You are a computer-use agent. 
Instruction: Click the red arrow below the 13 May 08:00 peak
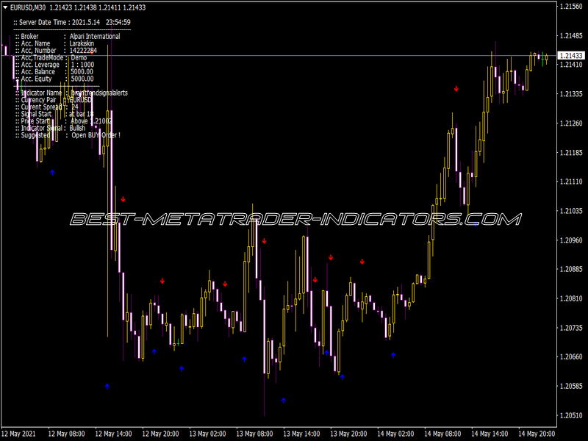coord(265,241)
